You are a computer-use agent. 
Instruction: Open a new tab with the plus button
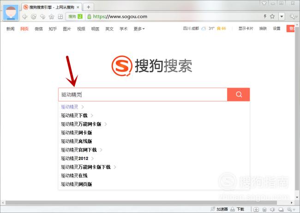89,7
